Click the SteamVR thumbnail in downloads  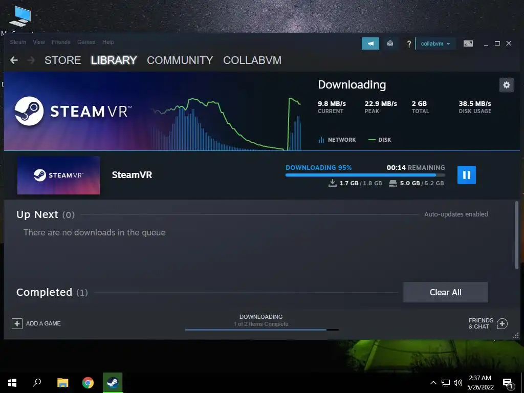coord(58,176)
